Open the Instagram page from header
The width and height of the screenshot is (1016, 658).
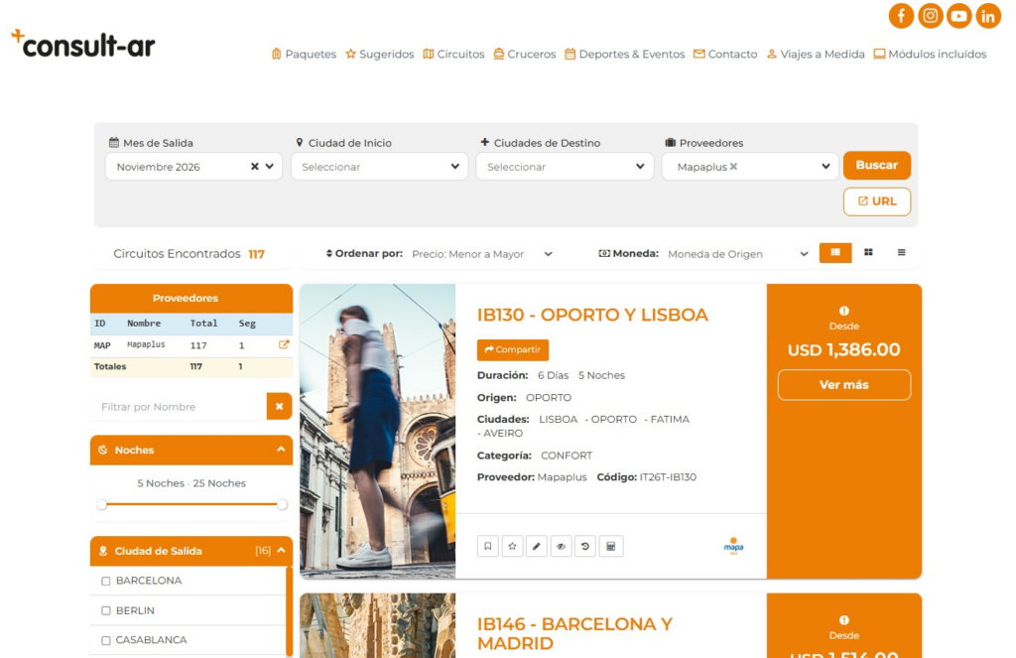click(x=930, y=16)
